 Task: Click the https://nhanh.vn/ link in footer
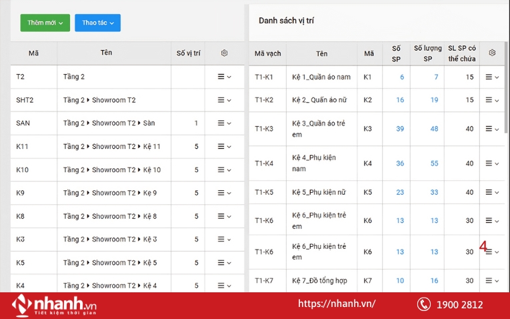pos(336,304)
